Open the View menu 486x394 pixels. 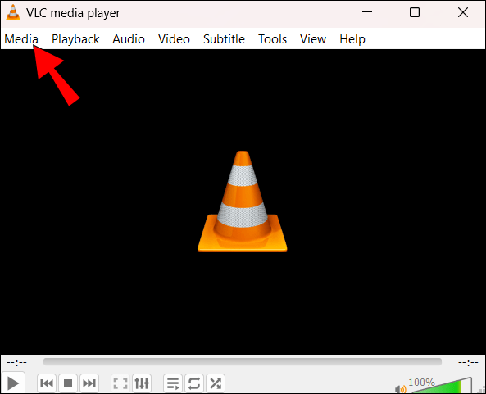[x=313, y=39]
